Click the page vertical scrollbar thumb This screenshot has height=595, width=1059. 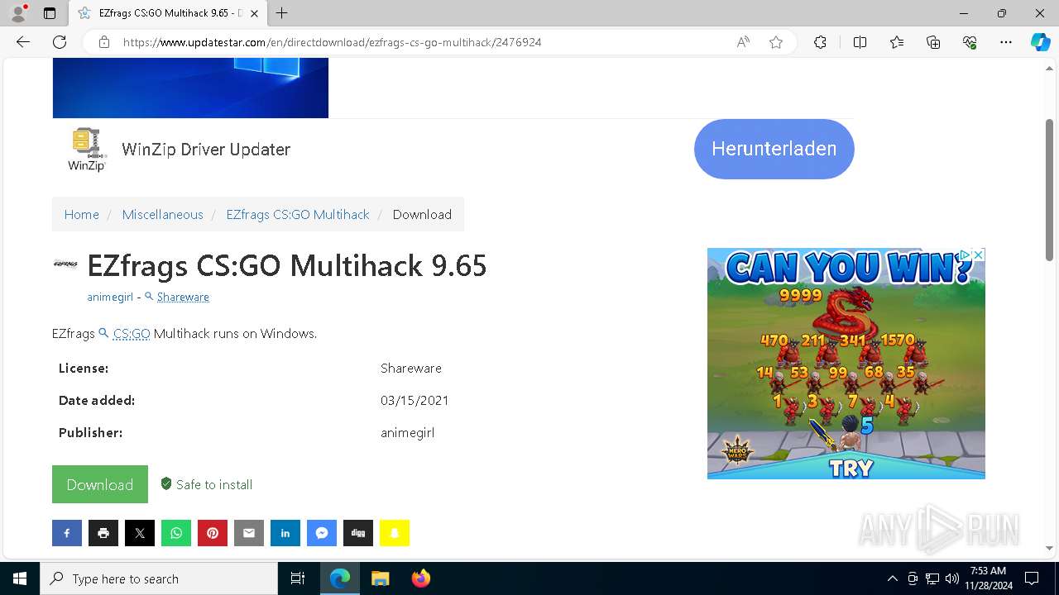(x=1050, y=190)
